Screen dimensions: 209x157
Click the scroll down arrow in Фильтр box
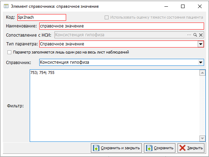(x=202, y=138)
